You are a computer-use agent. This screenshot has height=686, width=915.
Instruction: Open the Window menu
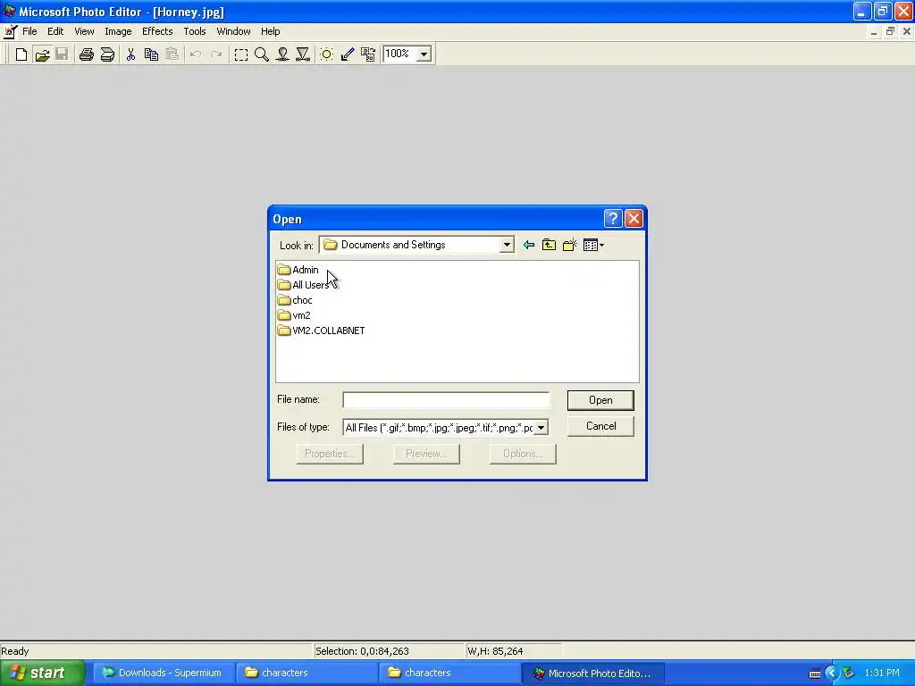tap(233, 31)
